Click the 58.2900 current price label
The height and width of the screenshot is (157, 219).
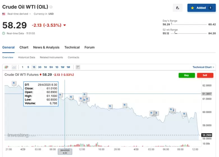[x=207, y=135]
